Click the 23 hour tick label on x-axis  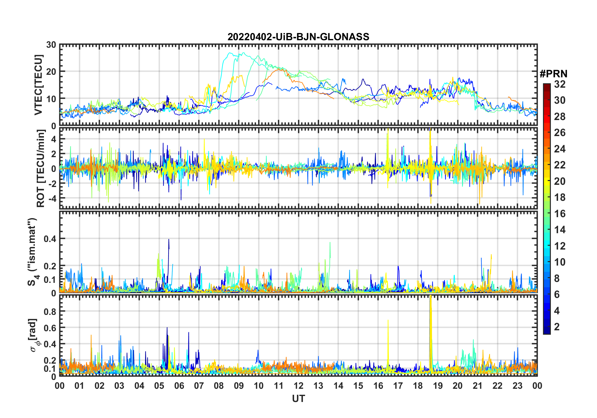coord(517,386)
